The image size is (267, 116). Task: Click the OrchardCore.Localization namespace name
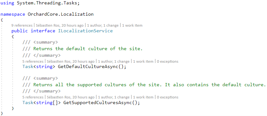(x=61, y=14)
